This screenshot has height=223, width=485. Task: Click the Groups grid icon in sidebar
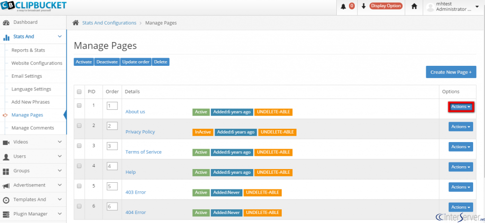tap(6, 171)
